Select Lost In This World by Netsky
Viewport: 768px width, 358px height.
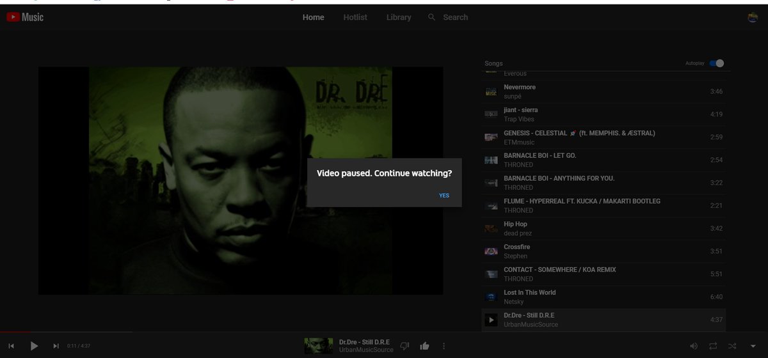(x=605, y=297)
